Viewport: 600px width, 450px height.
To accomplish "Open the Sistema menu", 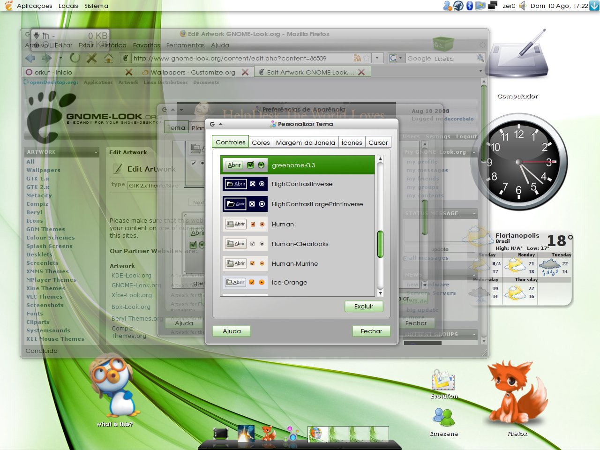I will (x=96, y=6).
